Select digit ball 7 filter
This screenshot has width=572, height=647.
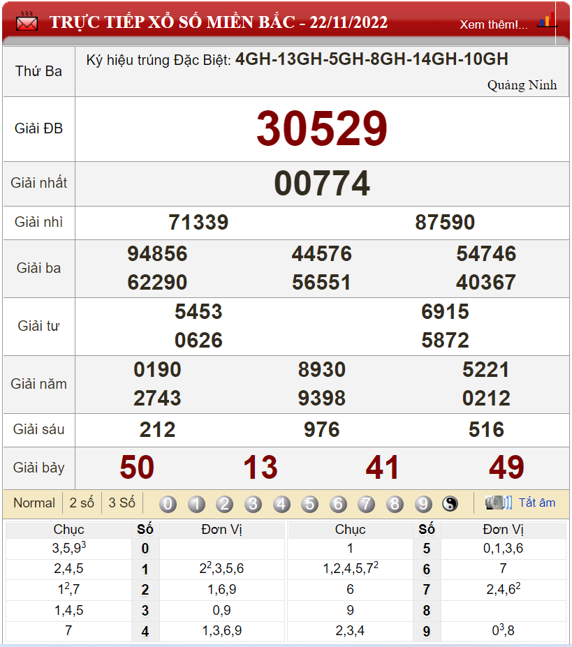coord(367,504)
